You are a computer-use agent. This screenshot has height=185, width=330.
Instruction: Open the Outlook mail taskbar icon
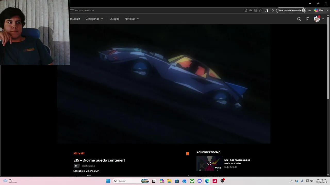pos(184,181)
